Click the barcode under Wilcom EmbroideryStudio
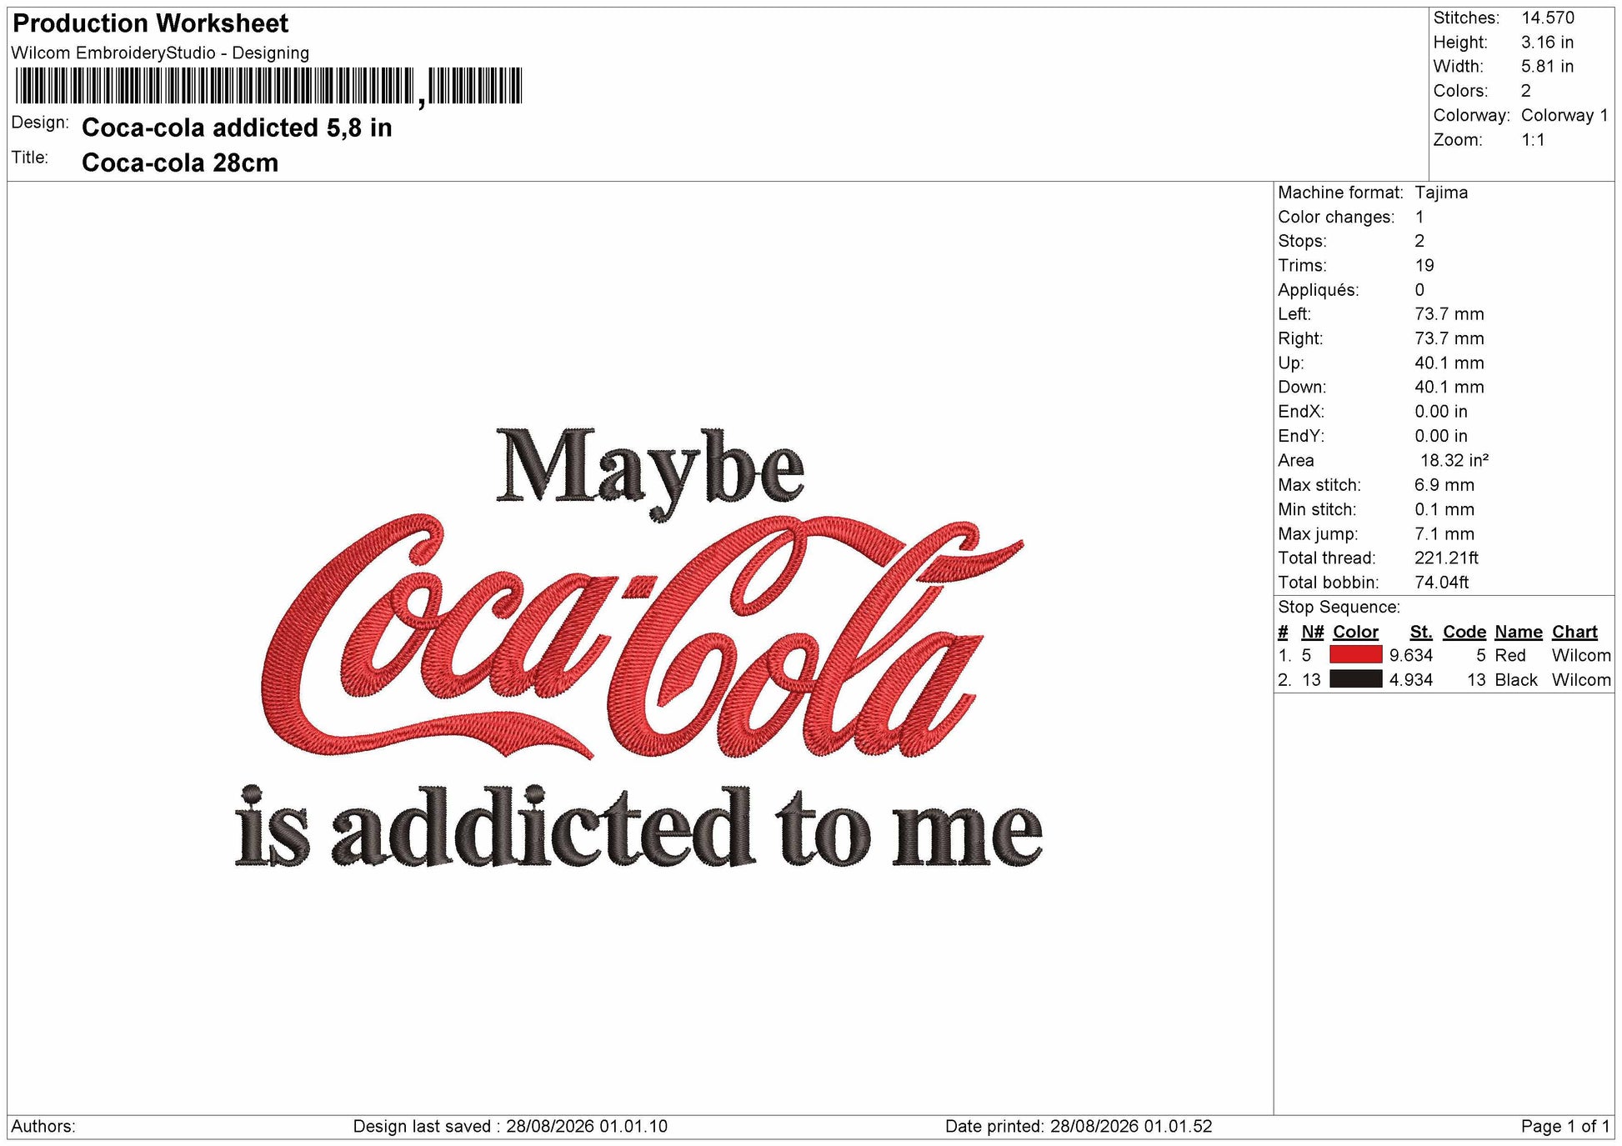Screen dimensions: 1622x1146 (268, 86)
